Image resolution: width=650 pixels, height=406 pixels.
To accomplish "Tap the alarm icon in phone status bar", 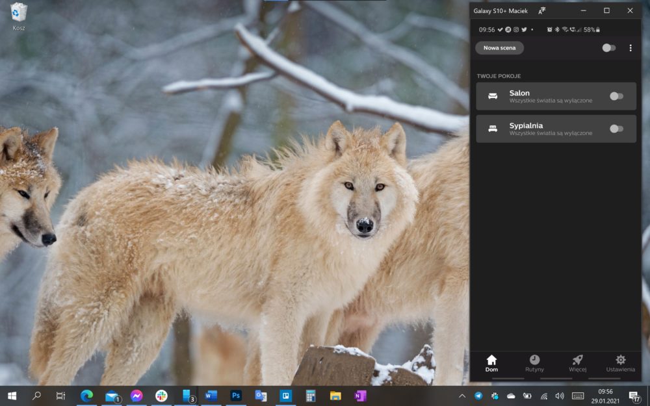I will click(x=549, y=30).
